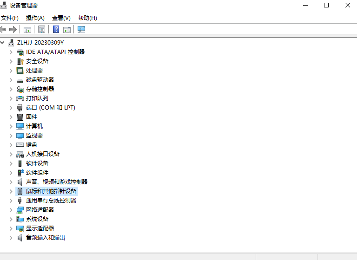Click the 固件 firmware chip icon
This screenshot has height=260, width=357.
point(20,117)
